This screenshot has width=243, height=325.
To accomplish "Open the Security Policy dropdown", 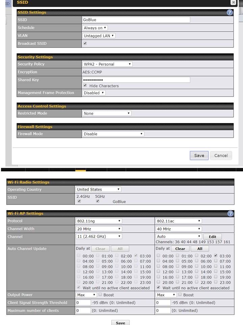I will pyautogui.click(x=107, y=64).
